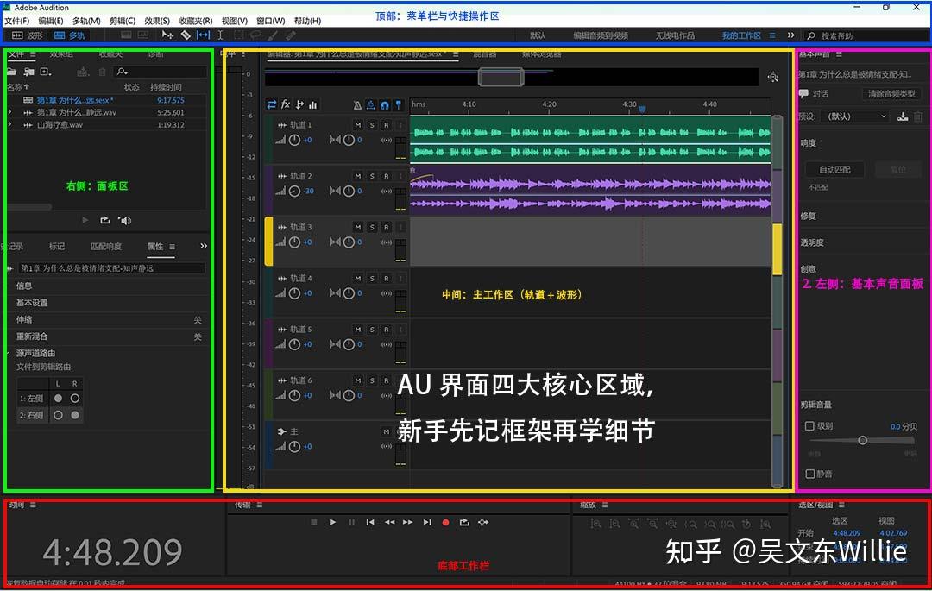Image resolution: width=932 pixels, height=591 pixels.
Task: Show track Sends view
Action: click(x=299, y=105)
